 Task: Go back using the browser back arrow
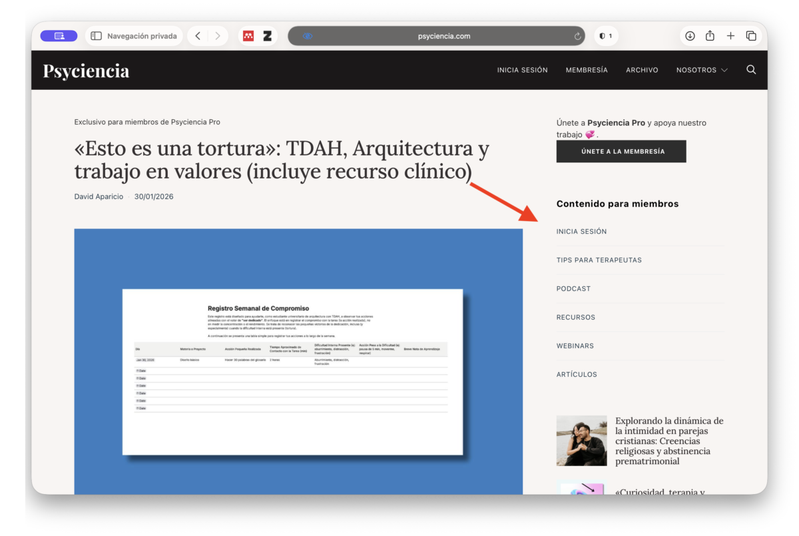pos(198,36)
